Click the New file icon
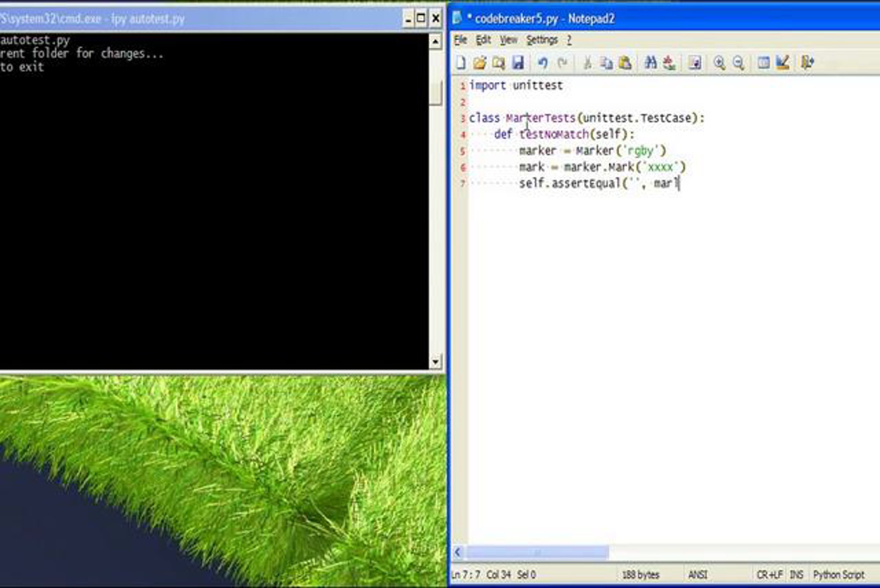The image size is (880, 588). pos(461,63)
